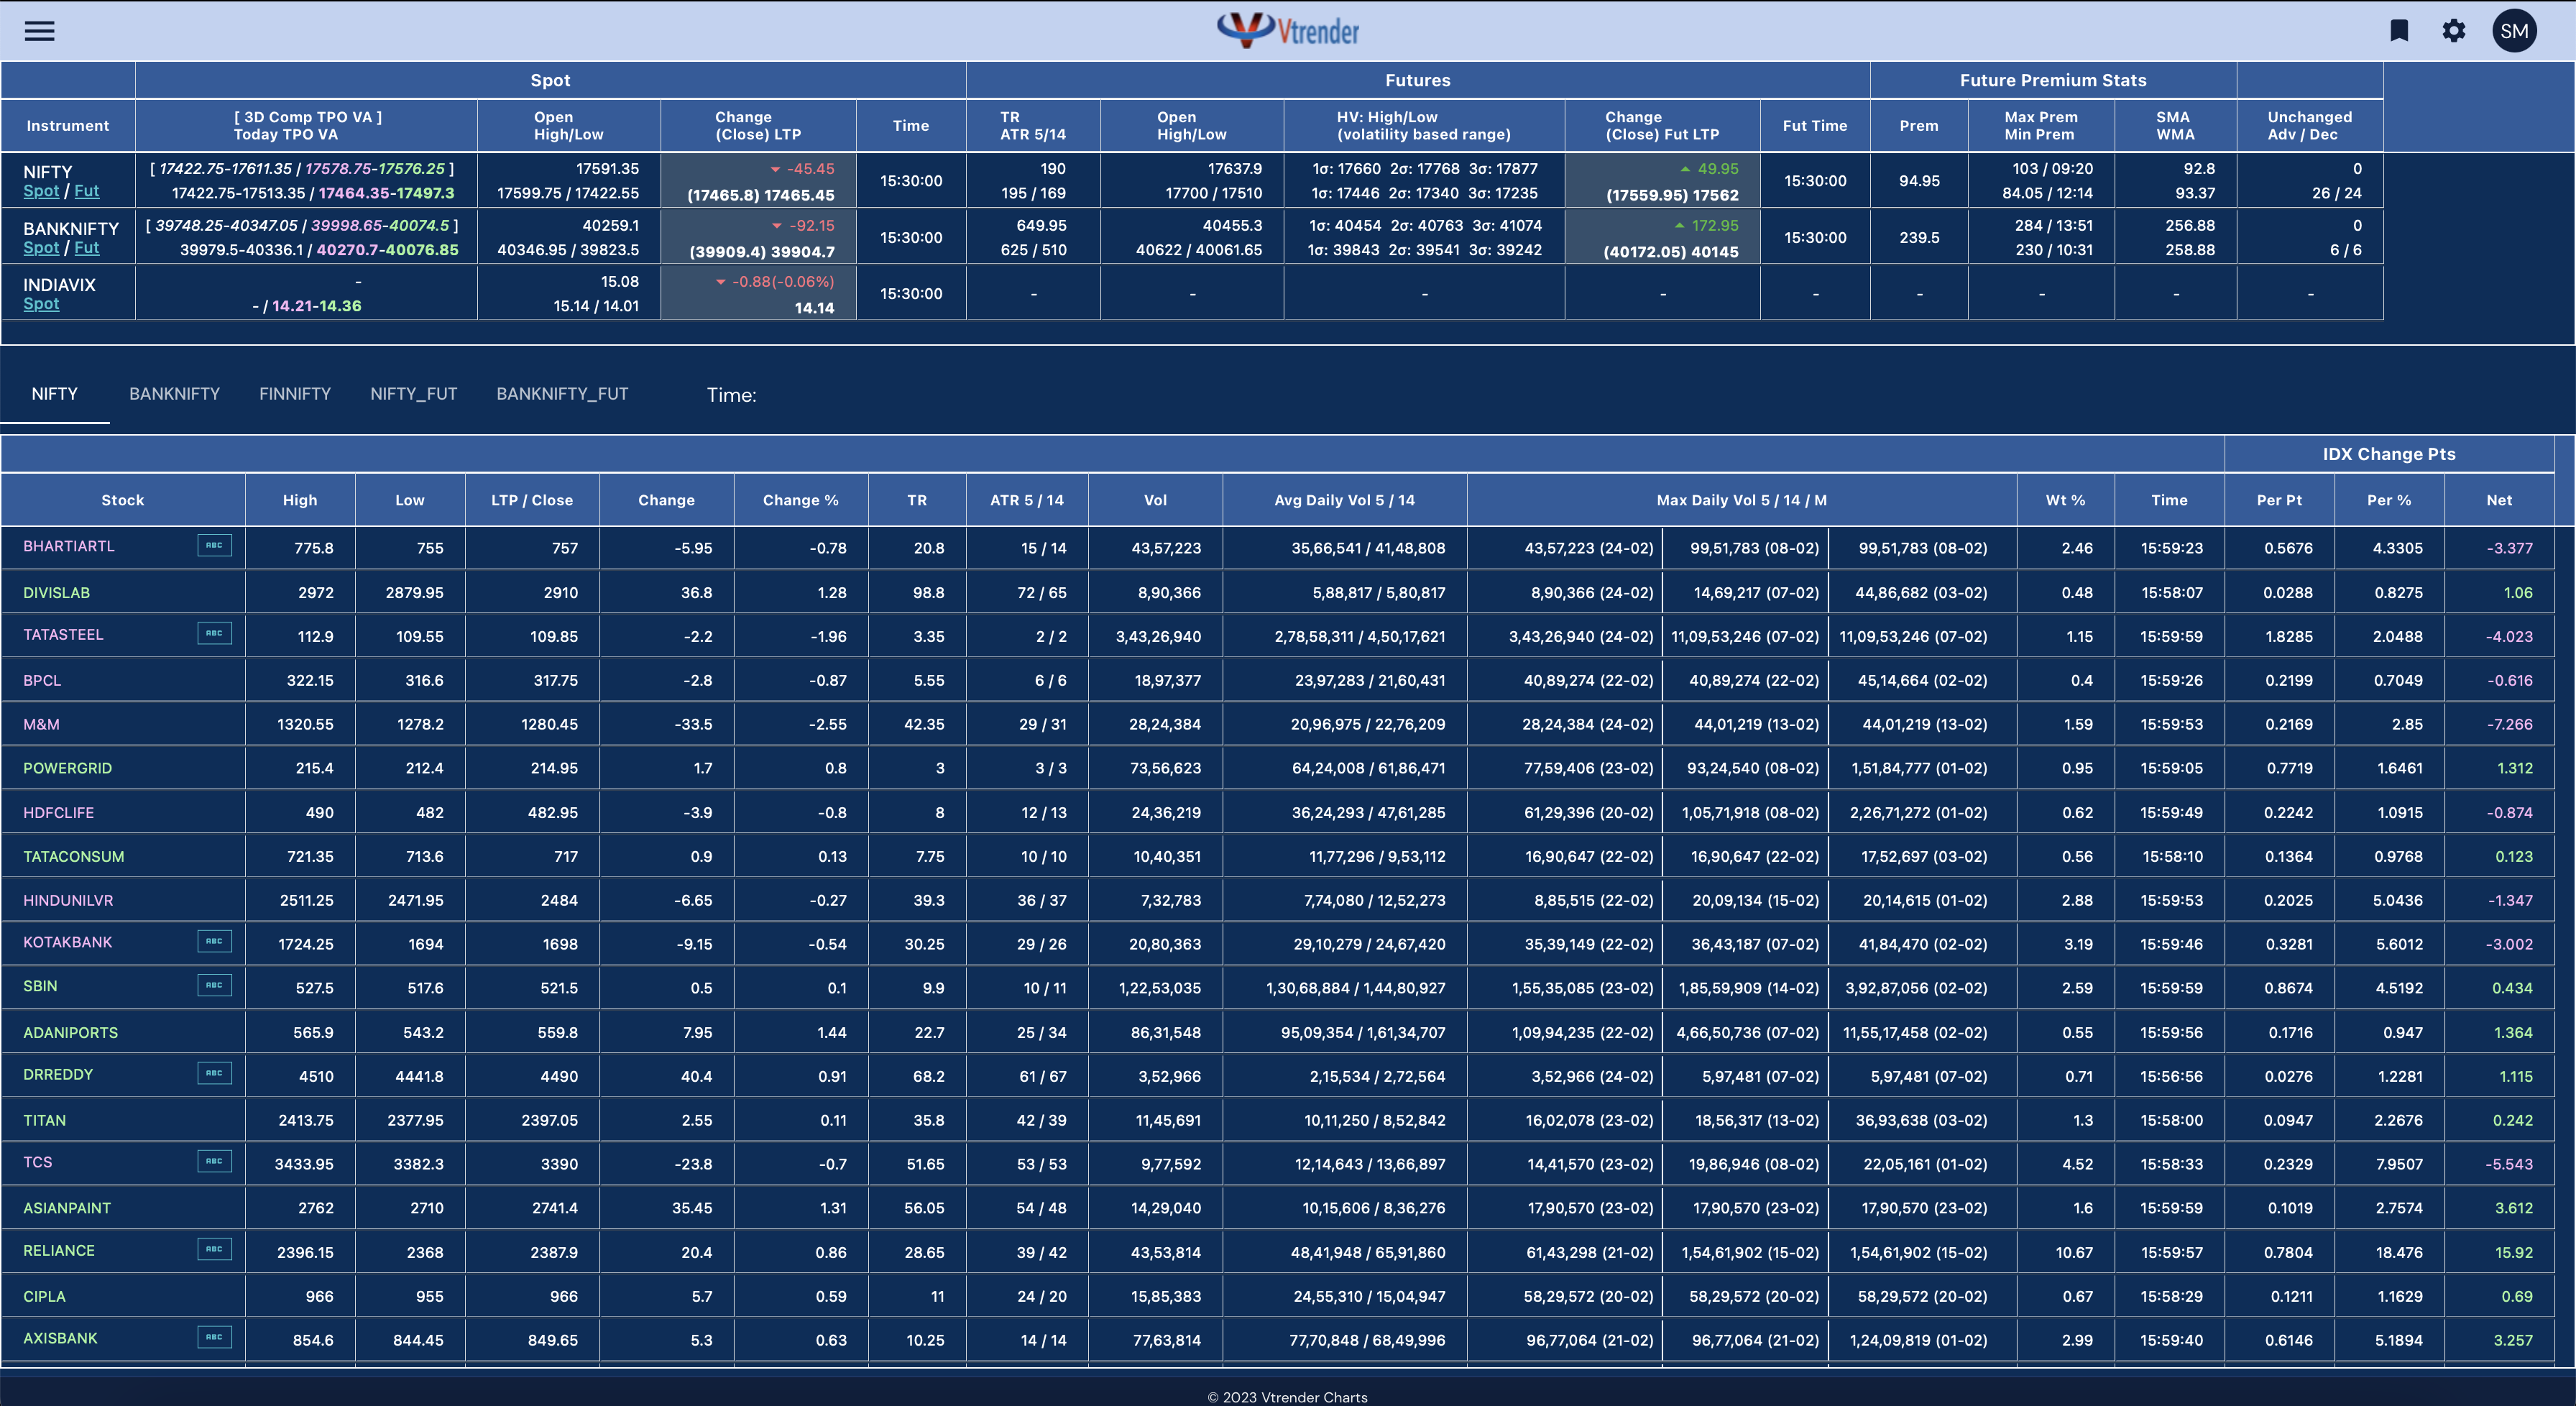2576x1406 pixels.
Task: Click RELIANCE Net value 15.92
Action: point(2514,1253)
